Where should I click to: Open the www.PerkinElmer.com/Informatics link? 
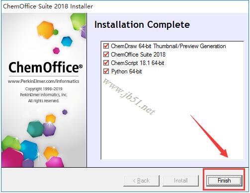(x=43, y=81)
